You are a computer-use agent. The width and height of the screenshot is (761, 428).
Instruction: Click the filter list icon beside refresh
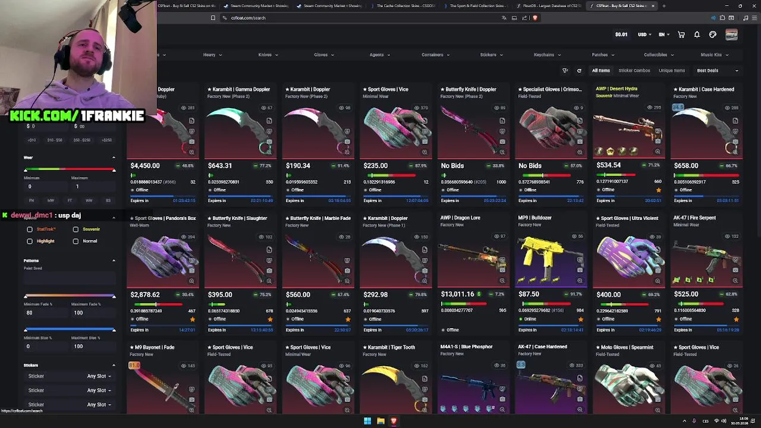point(565,71)
